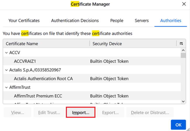Viewport: 190px width, 131px height.
Task: Collapse the AffirmTrust group
Action: [x=6, y=87]
